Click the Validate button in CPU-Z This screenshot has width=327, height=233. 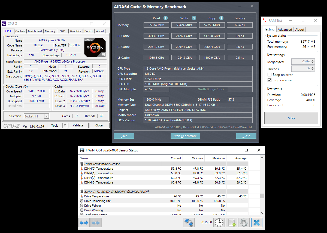[x=78, y=125]
